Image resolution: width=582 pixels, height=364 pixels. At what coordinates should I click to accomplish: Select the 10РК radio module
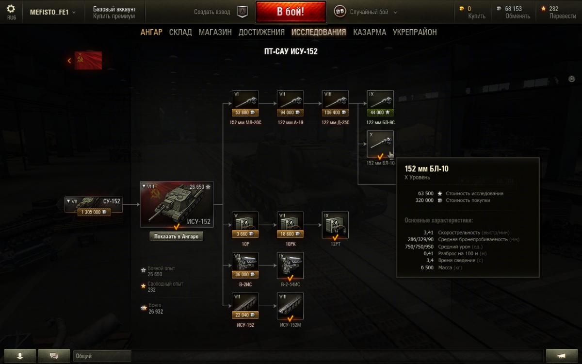point(290,225)
